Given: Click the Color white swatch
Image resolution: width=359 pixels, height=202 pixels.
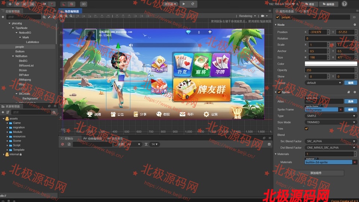Looking at the screenshot, I should pyautogui.click(x=331, y=64).
